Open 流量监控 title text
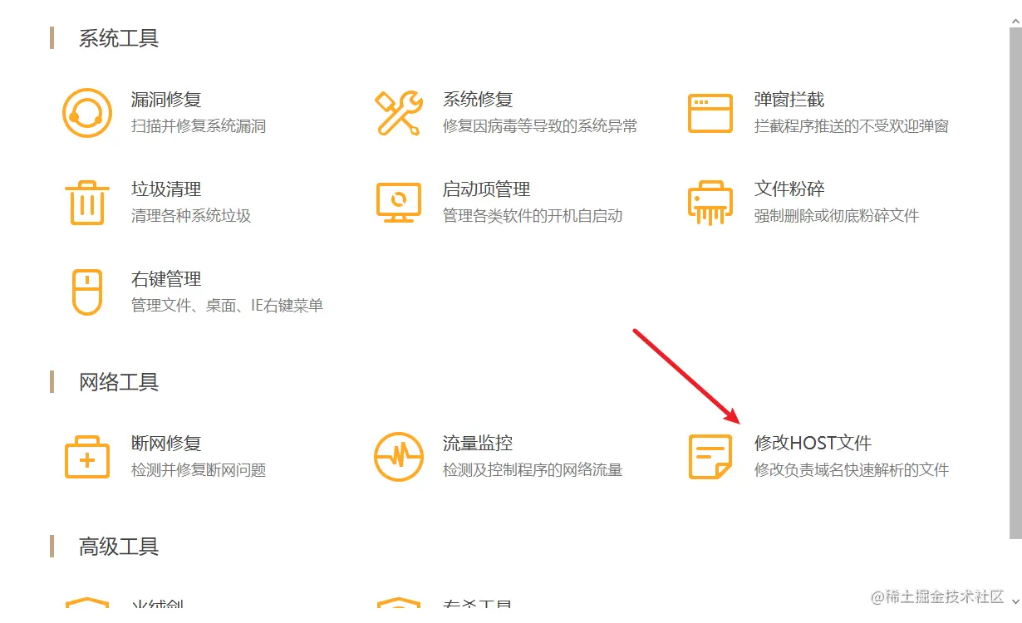1022x623 pixels. (x=478, y=444)
